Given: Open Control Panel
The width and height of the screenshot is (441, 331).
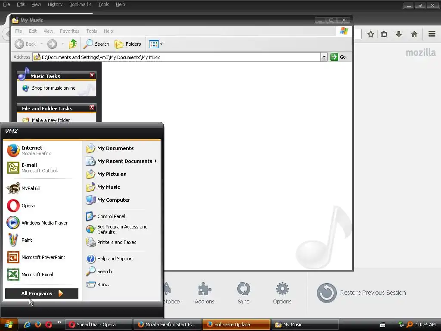Looking at the screenshot, I should click(x=121, y=216).
